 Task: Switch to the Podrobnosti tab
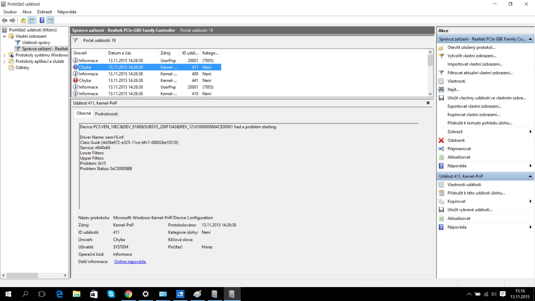(x=106, y=114)
